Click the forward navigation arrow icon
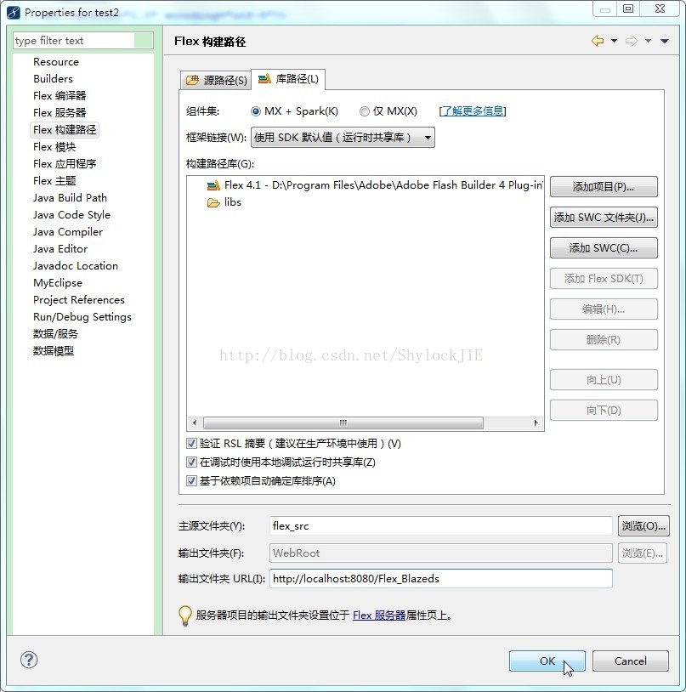 coord(632,41)
